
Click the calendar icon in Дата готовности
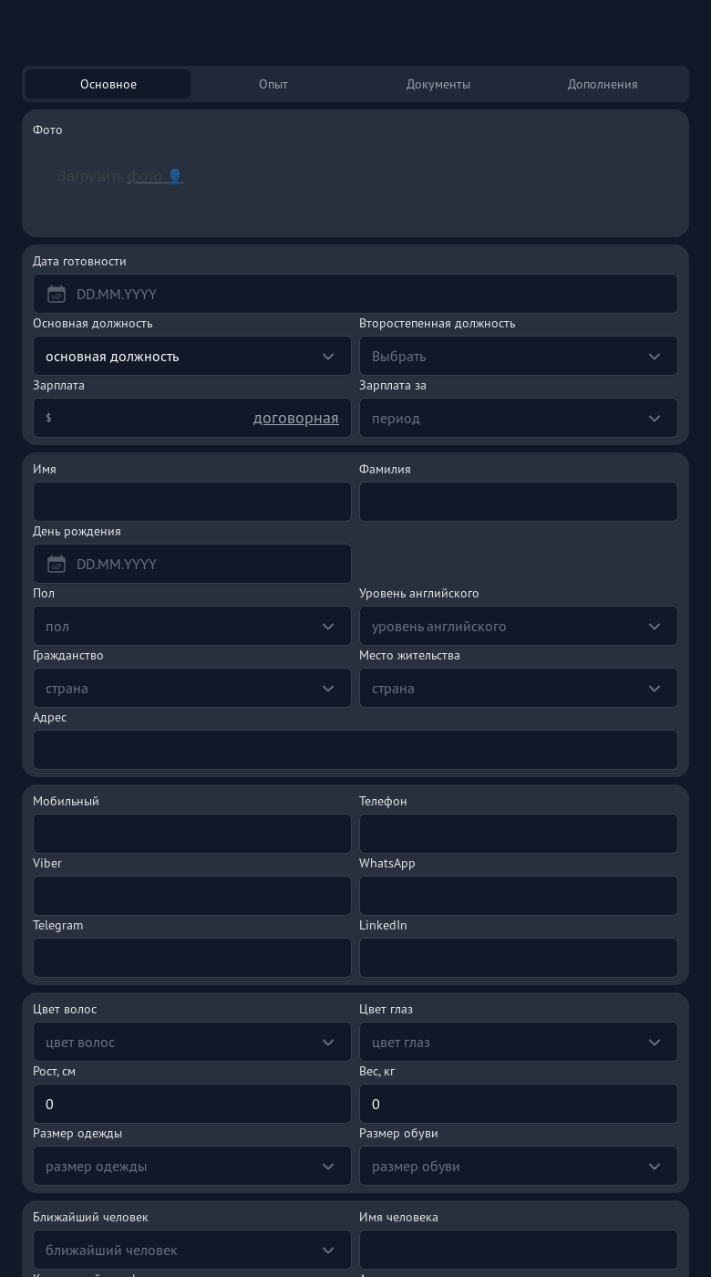click(x=57, y=294)
